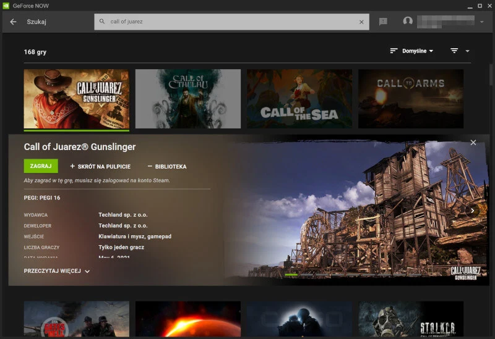Viewport: 495px width, 339px height.
Task: Open Gates of Hell game tile
Action: tap(76, 319)
